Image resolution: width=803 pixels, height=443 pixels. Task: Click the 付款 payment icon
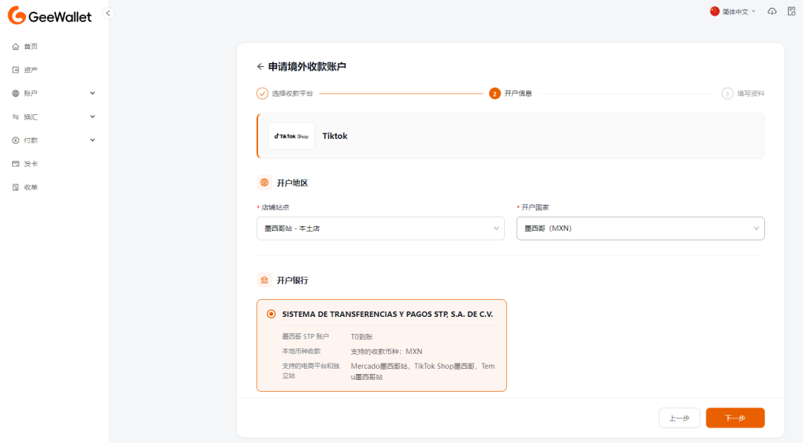click(x=16, y=140)
